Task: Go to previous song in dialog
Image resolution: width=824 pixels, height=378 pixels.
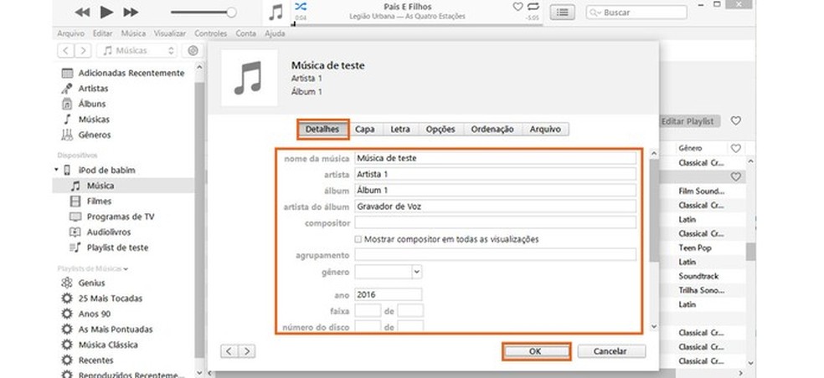Action: pos(229,351)
